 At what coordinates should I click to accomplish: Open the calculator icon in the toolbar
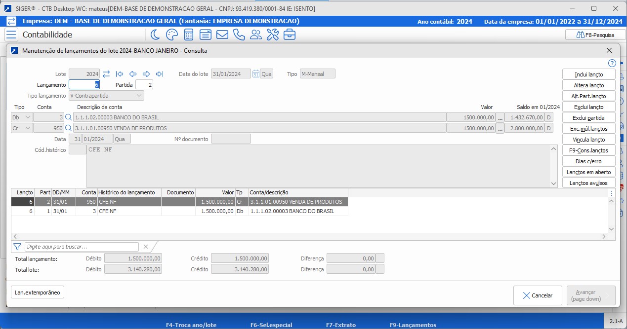tap(189, 35)
